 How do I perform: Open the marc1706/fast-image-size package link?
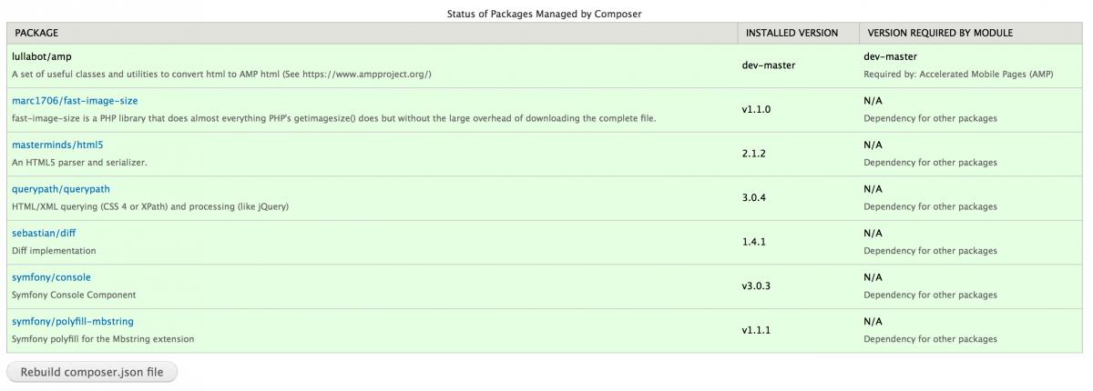[x=75, y=101]
